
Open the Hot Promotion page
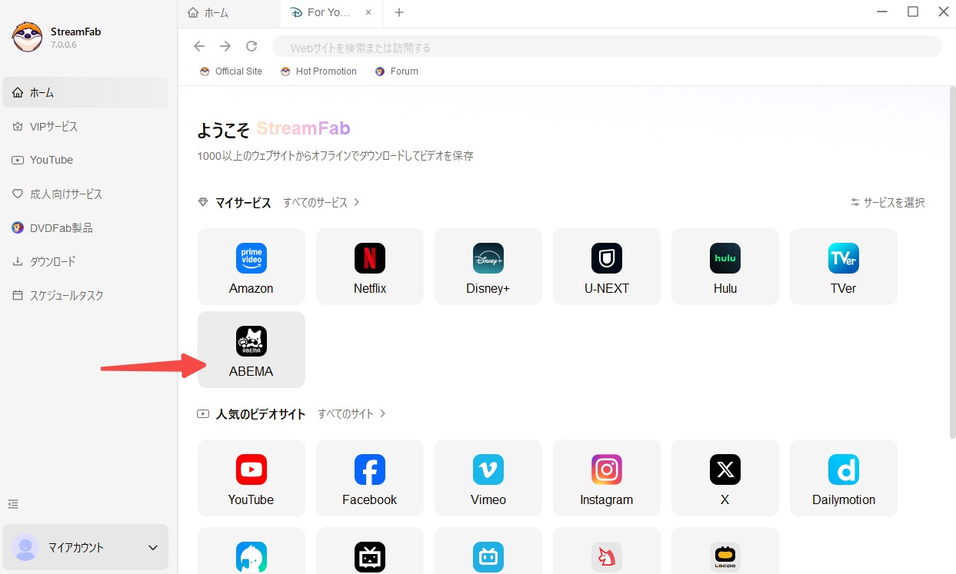click(x=318, y=71)
